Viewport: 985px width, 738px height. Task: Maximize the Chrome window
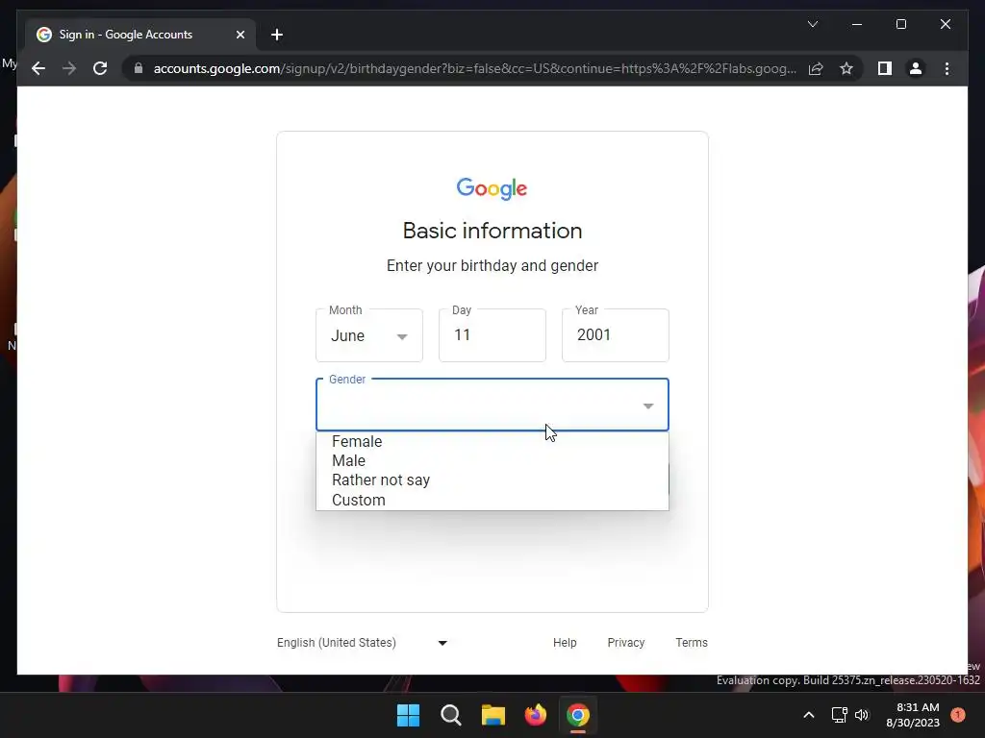(900, 24)
